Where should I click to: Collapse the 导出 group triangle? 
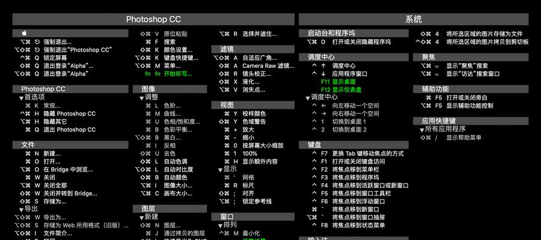pyautogui.click(x=22, y=209)
